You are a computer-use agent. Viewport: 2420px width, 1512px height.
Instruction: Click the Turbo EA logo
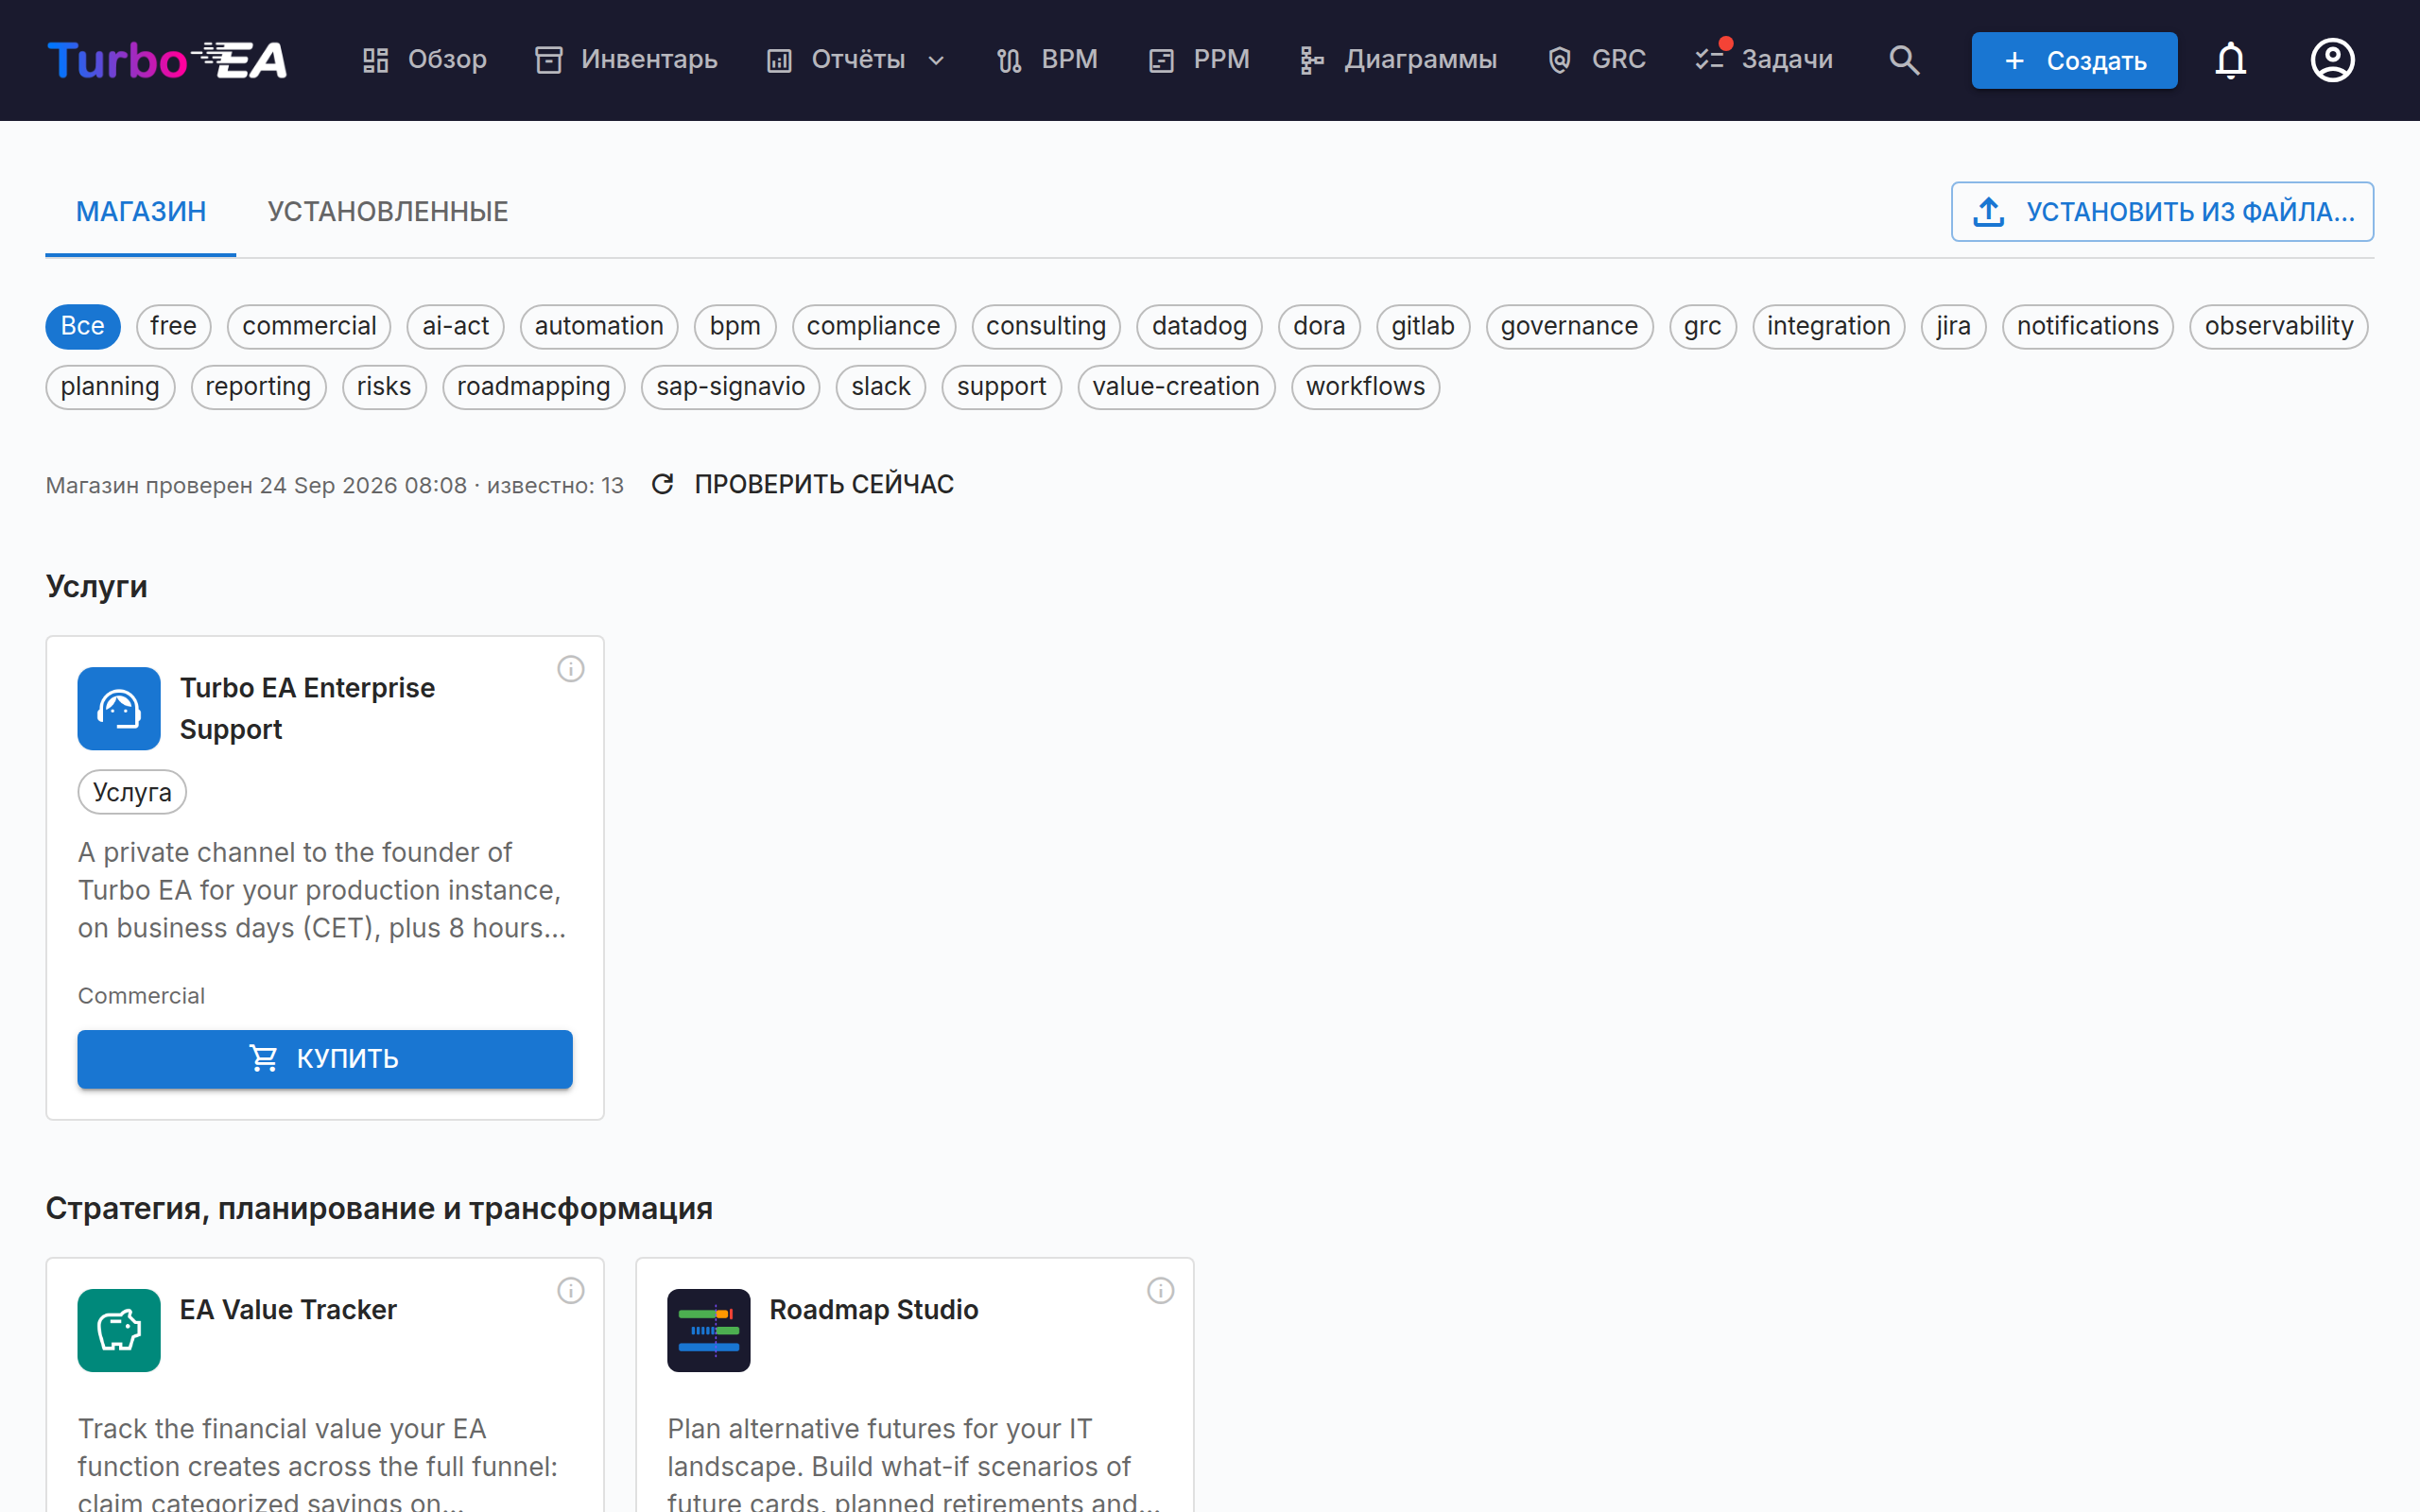(167, 60)
